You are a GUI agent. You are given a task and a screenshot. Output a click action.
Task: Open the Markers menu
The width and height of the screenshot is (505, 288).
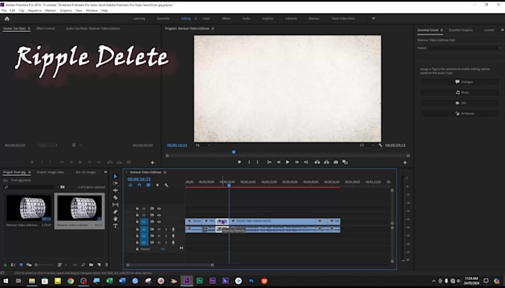point(50,10)
